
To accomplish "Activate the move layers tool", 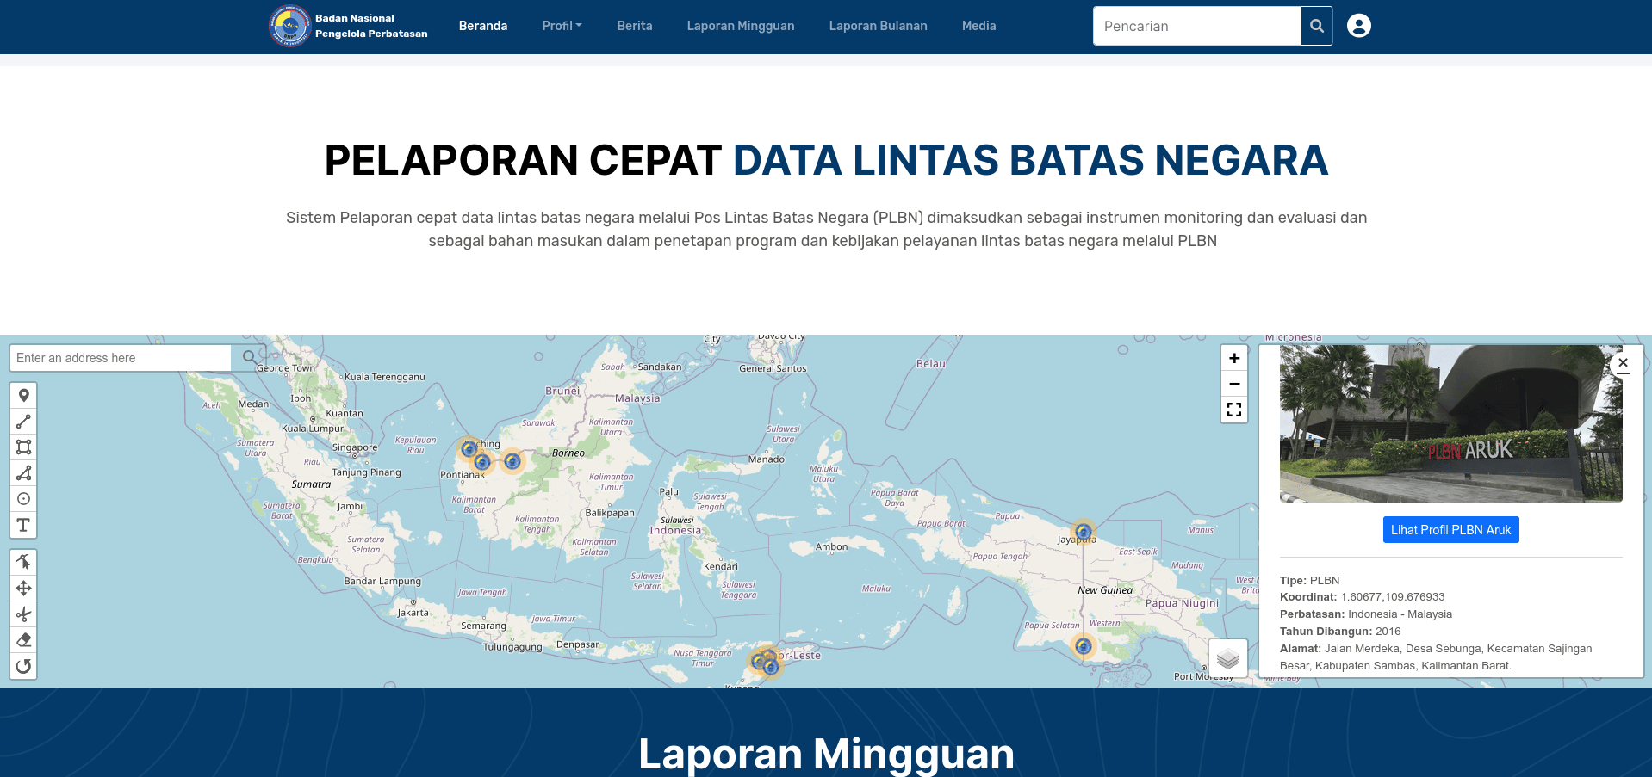I will click(x=24, y=589).
